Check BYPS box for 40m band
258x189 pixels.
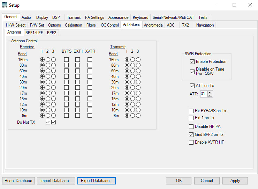pyautogui.click(x=66, y=77)
